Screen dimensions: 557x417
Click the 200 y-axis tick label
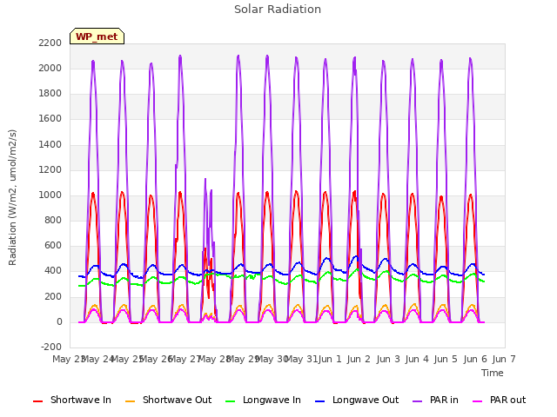pyautogui.click(x=53, y=296)
